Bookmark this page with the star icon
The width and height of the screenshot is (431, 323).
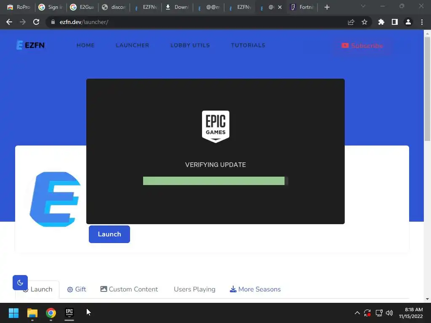click(x=364, y=22)
